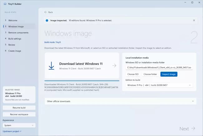Click the Download latest Windows 11 card
This screenshot has width=203, height=136.
tap(82, 66)
